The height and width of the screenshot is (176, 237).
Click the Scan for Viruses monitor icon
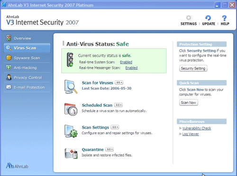point(71,87)
